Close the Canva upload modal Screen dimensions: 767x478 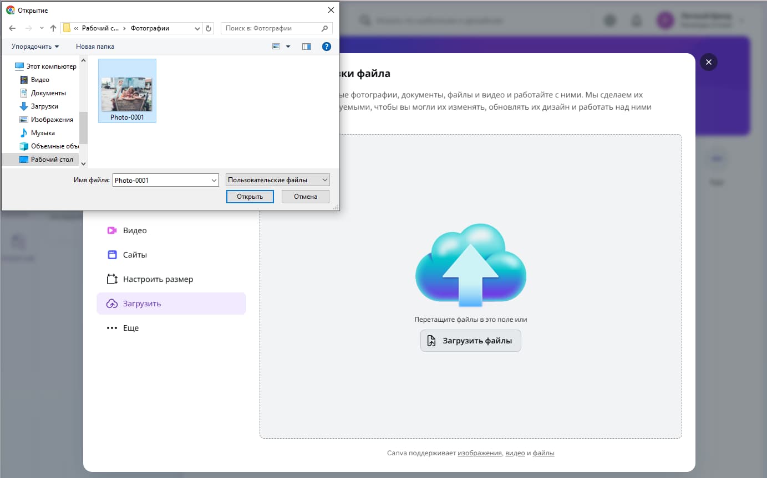(709, 62)
